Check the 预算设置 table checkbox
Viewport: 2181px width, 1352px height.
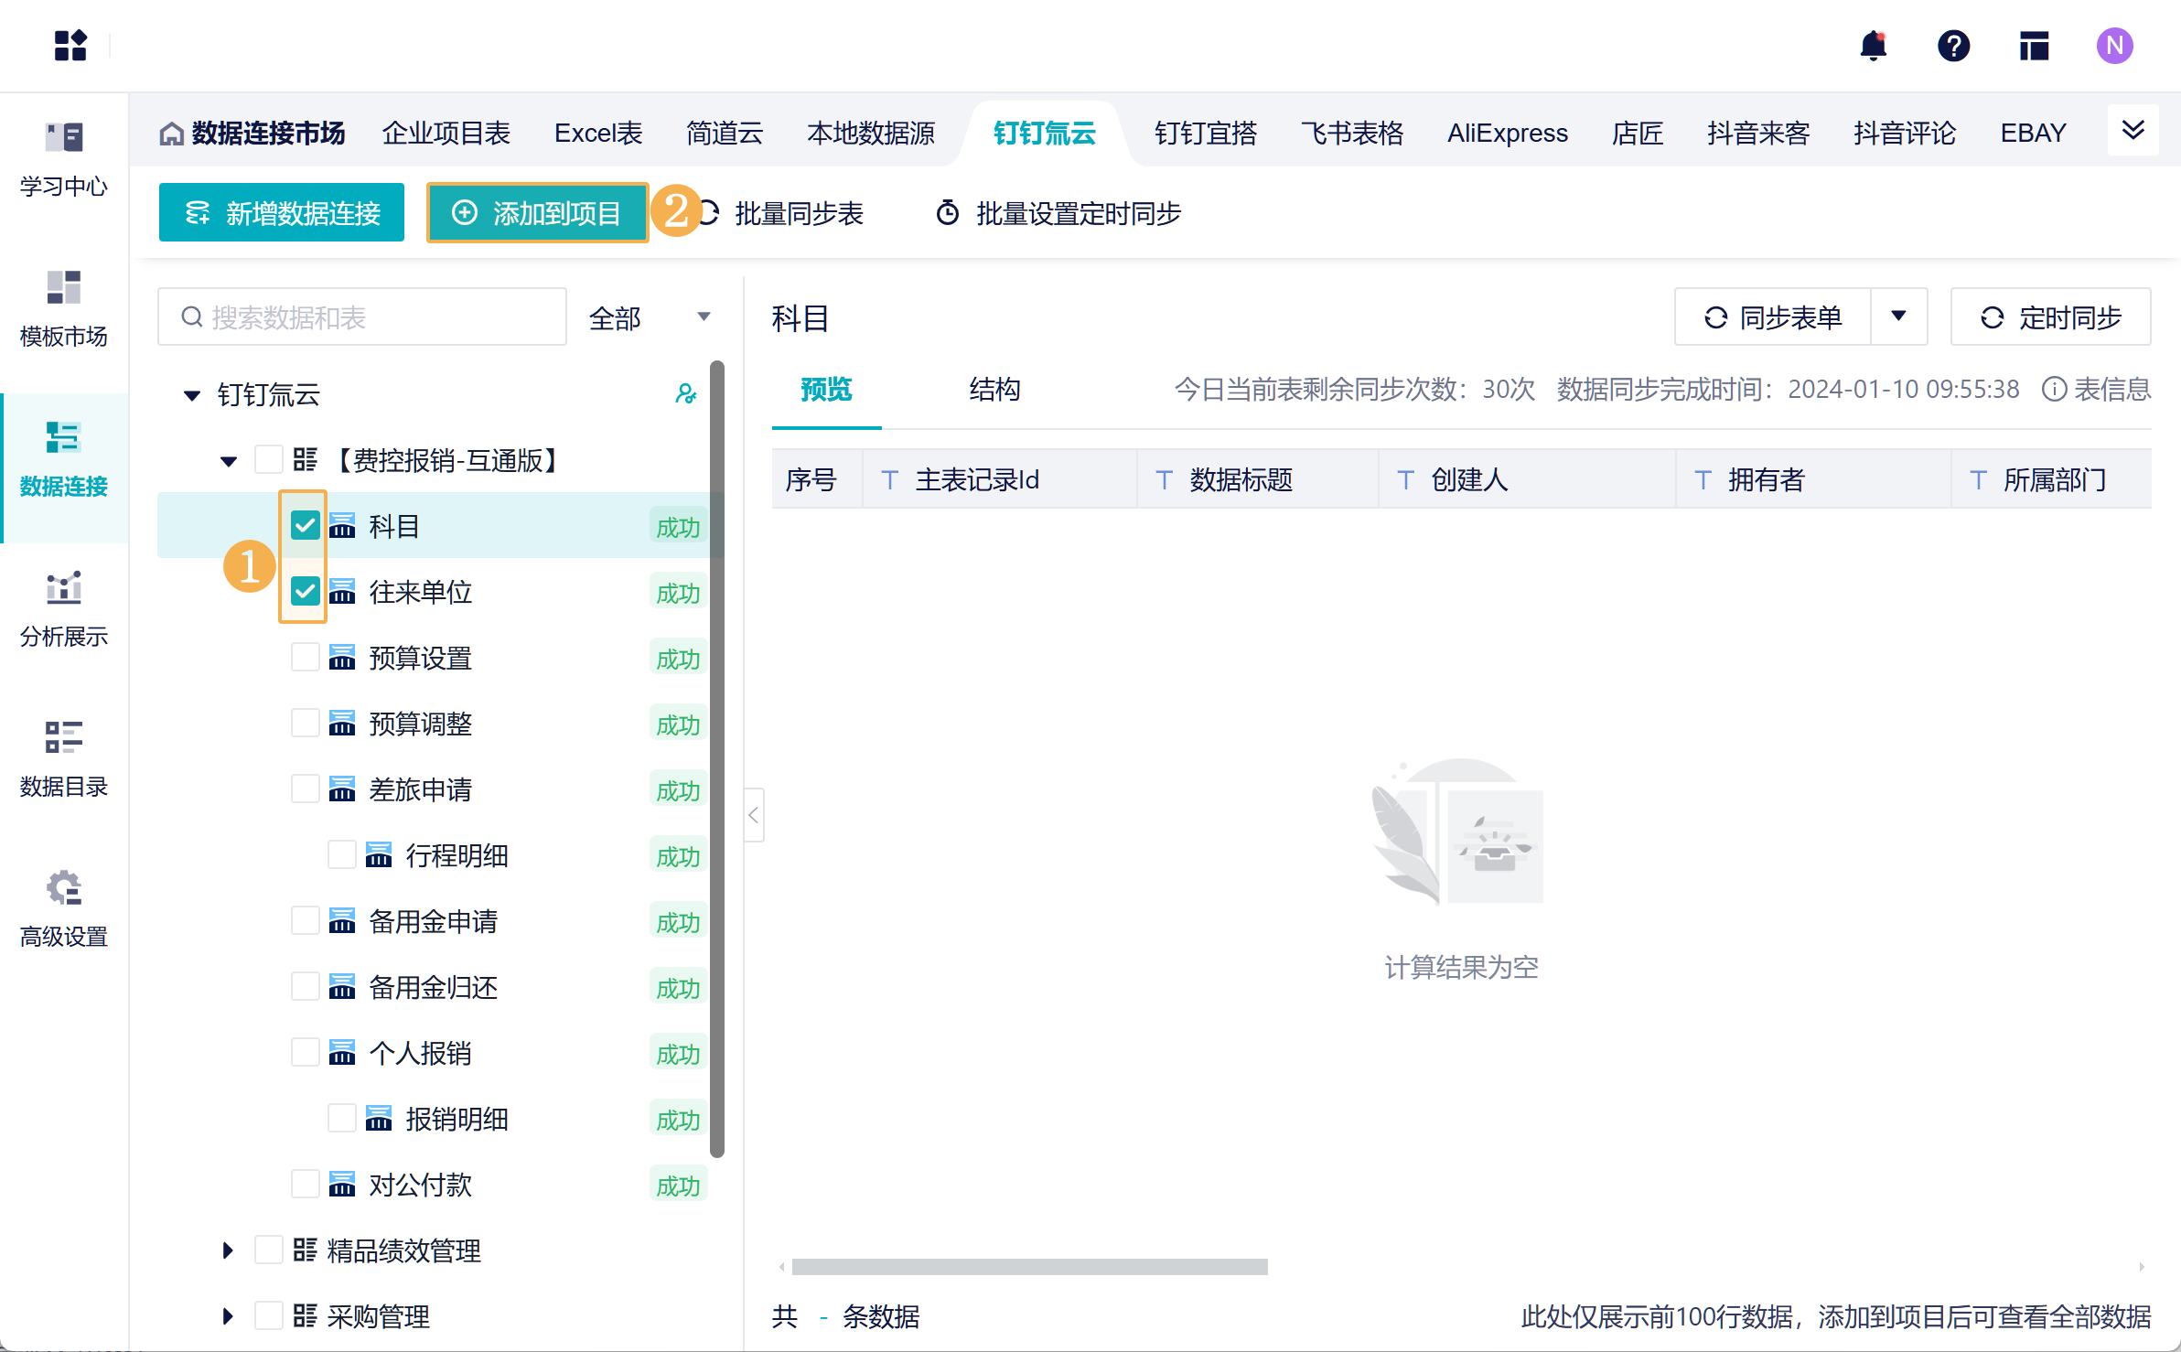coord(305,658)
